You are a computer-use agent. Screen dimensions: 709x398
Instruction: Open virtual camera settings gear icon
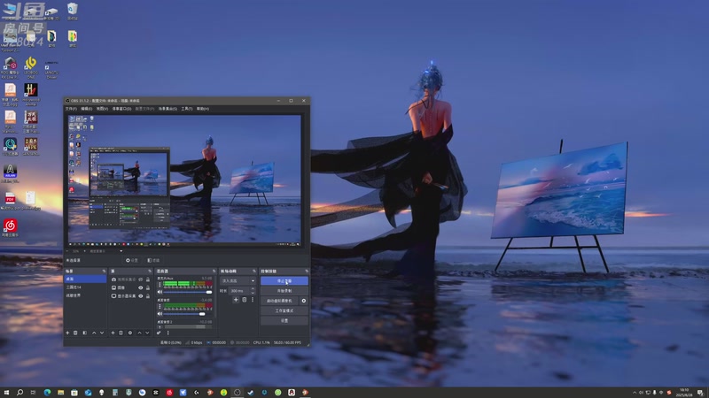[304, 301]
